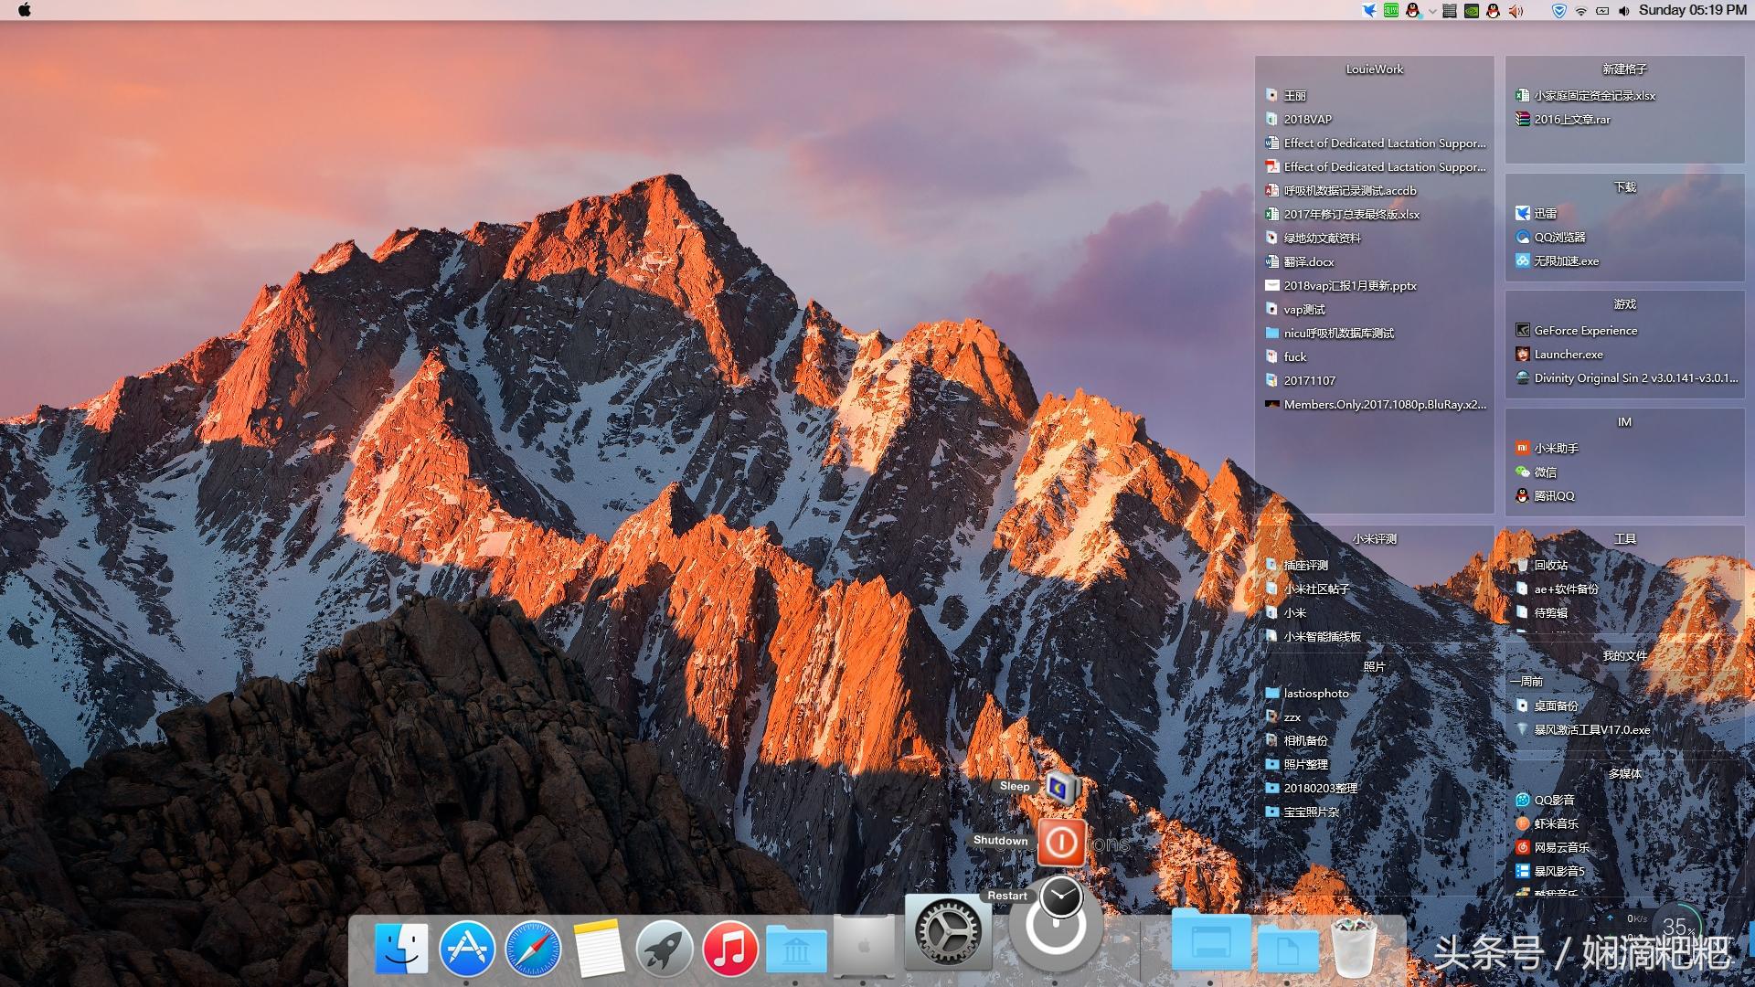Open the Trash bin in dock
The width and height of the screenshot is (1755, 987).
1354,948
